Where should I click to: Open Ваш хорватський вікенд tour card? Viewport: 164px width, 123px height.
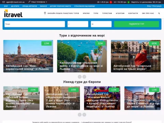click(28, 56)
